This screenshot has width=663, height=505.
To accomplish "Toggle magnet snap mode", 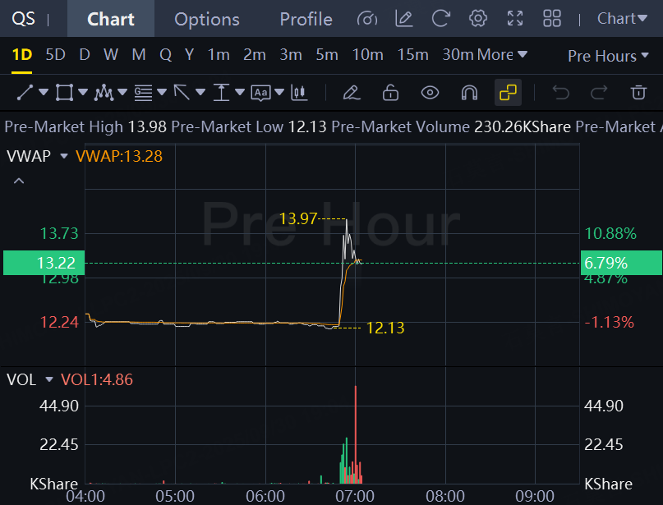I will click(x=469, y=92).
